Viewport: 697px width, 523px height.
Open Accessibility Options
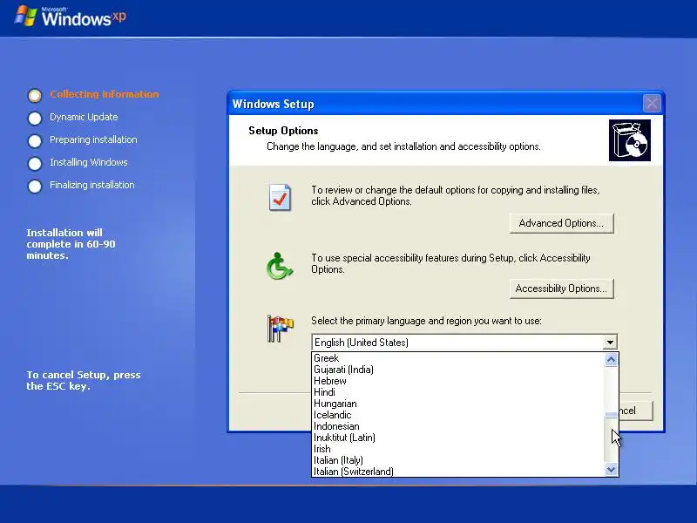[x=561, y=289]
